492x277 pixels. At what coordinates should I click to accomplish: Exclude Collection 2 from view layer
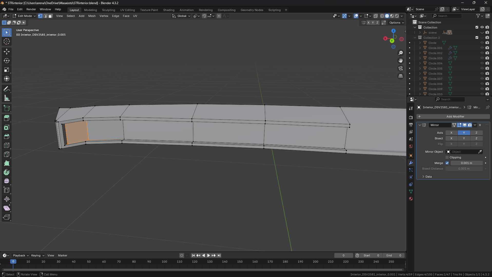pyautogui.click(x=477, y=38)
